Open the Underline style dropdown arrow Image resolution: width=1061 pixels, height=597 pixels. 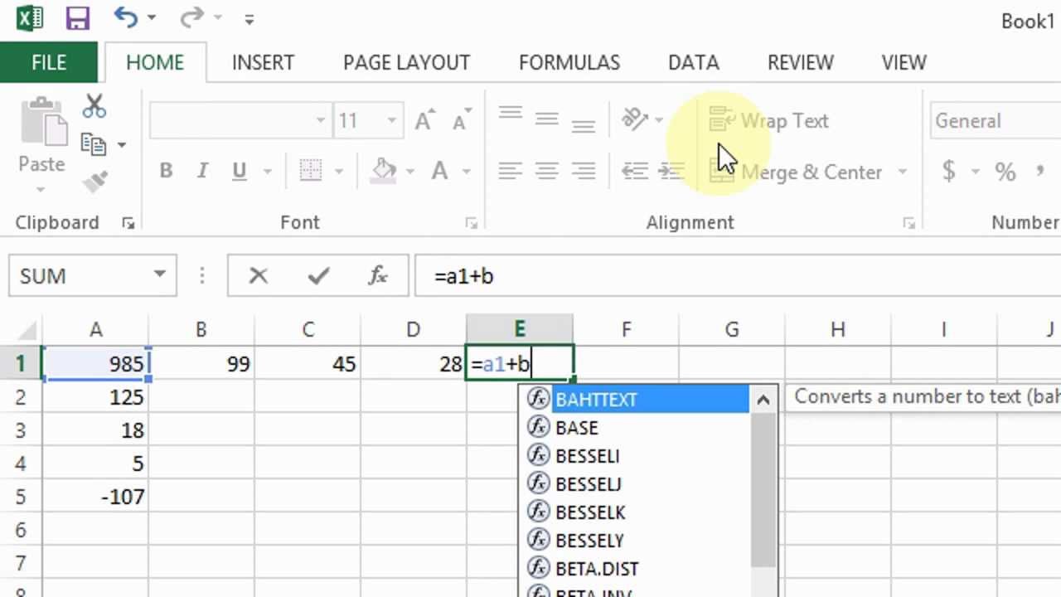click(x=267, y=172)
